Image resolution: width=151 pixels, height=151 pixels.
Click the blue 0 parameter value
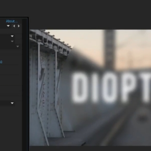pyautogui.click(x=1, y=62)
